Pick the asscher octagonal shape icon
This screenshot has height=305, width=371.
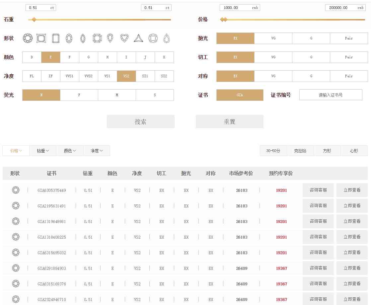(97, 38)
